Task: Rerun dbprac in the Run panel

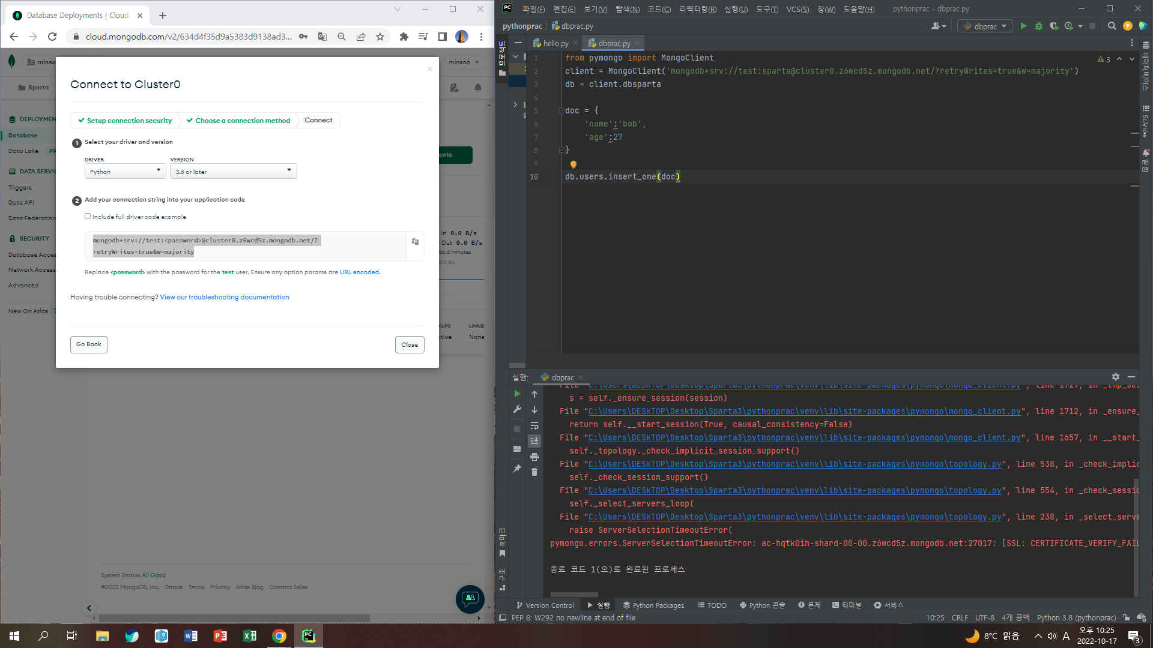Action: 517,394
